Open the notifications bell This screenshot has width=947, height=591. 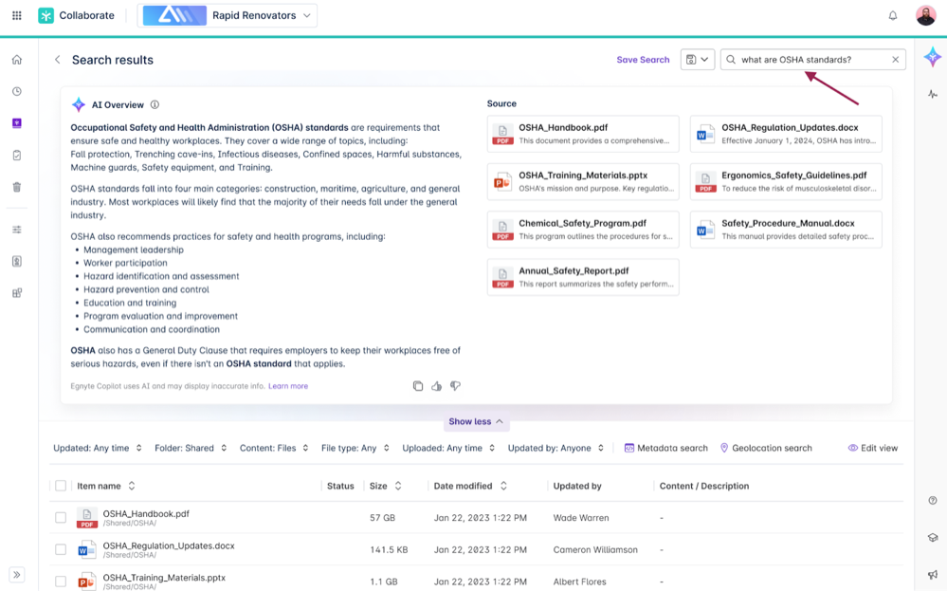(893, 16)
